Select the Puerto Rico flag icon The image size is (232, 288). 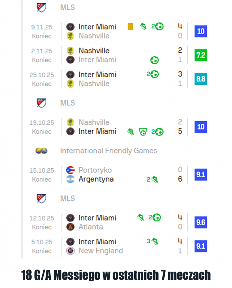pos(71,170)
